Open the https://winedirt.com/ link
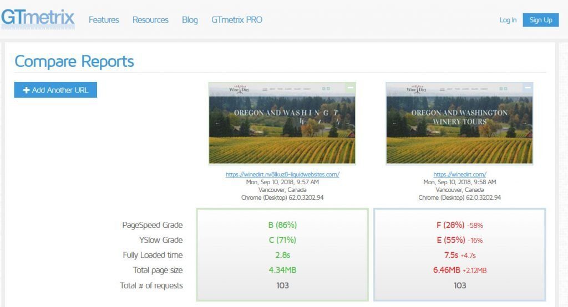568x307 pixels. tap(460, 174)
